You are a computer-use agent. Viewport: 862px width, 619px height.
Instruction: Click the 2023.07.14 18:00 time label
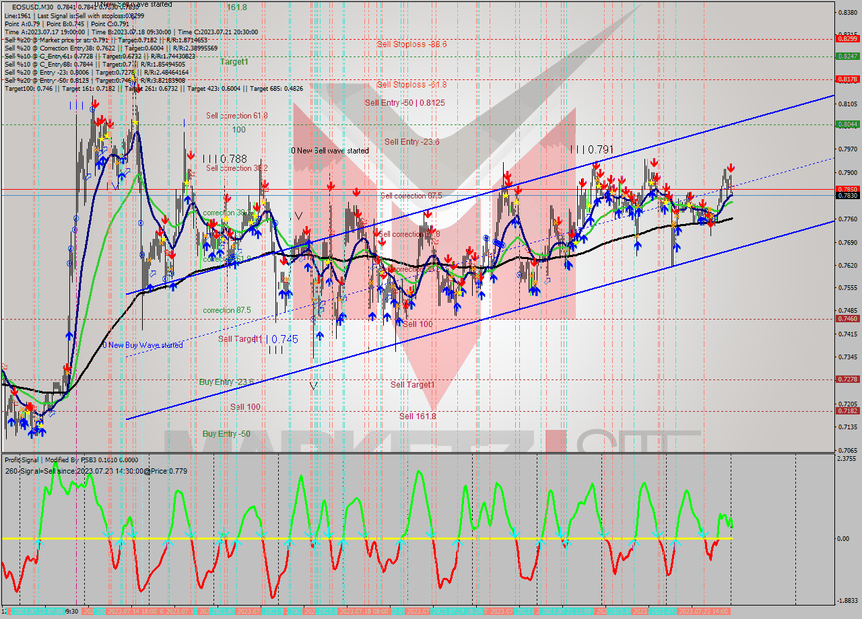133,612
